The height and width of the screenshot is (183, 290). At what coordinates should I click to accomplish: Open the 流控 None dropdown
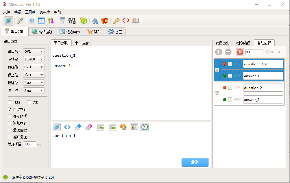coord(34,90)
